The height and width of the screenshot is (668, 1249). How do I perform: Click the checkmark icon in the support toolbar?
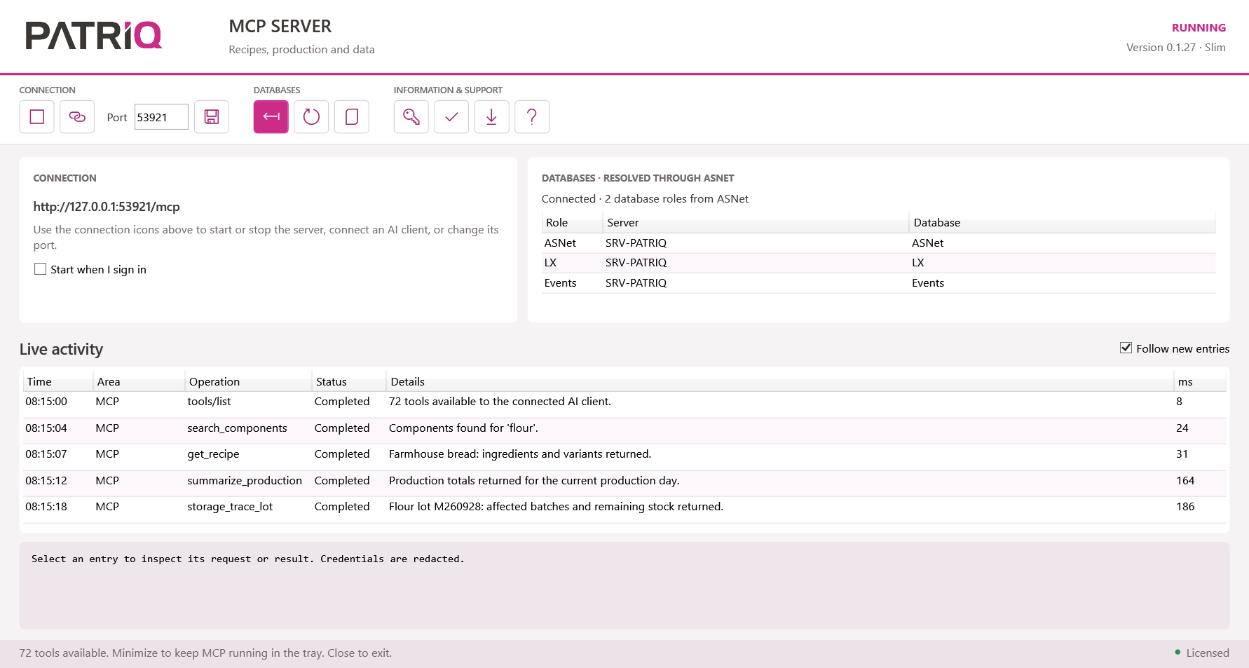[451, 117]
